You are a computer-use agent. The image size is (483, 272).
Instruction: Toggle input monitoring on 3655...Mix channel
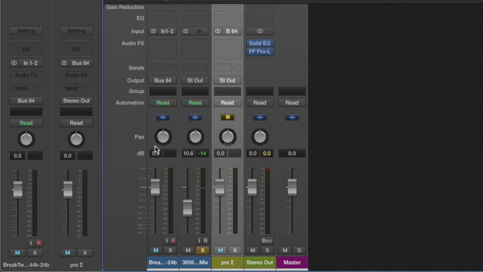coord(199,241)
